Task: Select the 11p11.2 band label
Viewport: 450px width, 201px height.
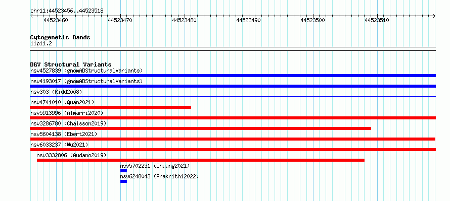Action: tap(41, 44)
